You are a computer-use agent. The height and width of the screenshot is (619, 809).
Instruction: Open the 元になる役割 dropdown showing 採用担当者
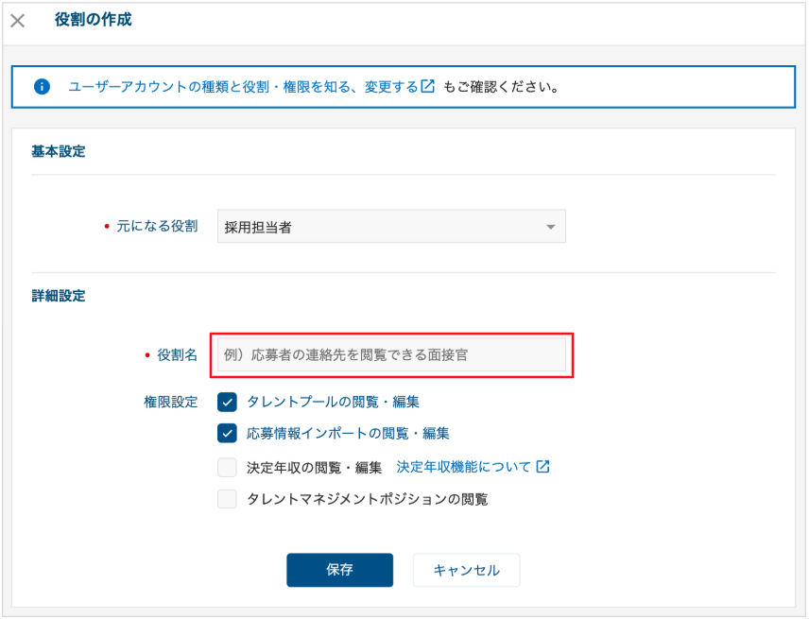(x=391, y=227)
